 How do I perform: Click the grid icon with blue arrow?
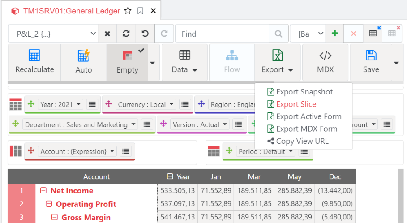(373, 33)
